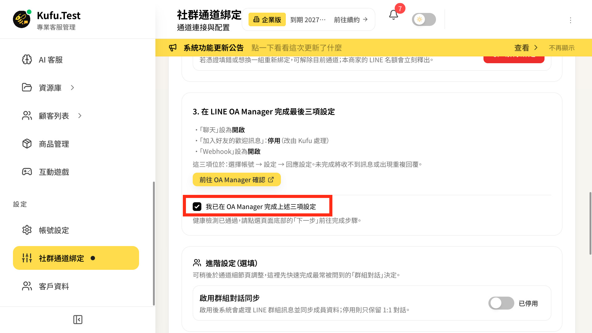
Task: Click the 帳號設定 gear icon
Action: [27, 230]
